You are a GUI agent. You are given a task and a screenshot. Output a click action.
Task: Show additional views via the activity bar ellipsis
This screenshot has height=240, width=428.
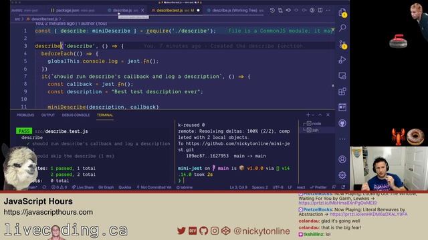click(342, 139)
